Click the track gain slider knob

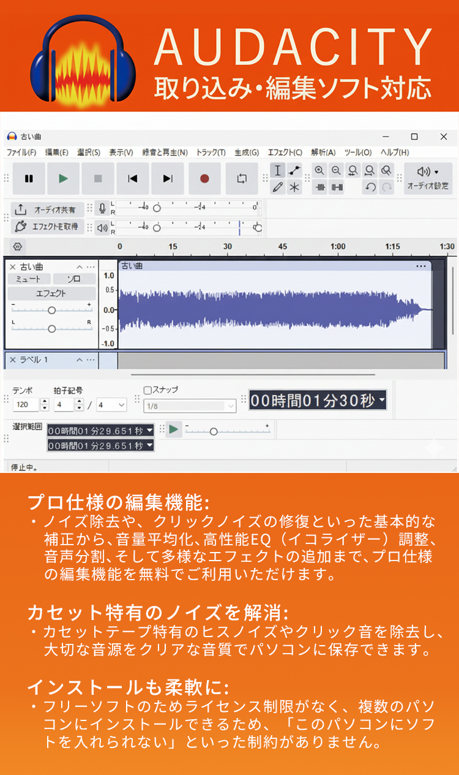pyautogui.click(x=52, y=310)
